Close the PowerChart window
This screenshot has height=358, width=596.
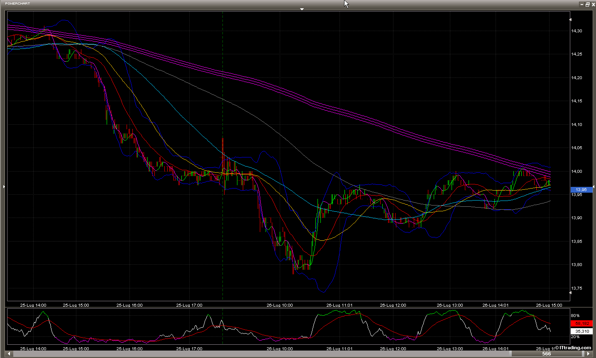593,5
